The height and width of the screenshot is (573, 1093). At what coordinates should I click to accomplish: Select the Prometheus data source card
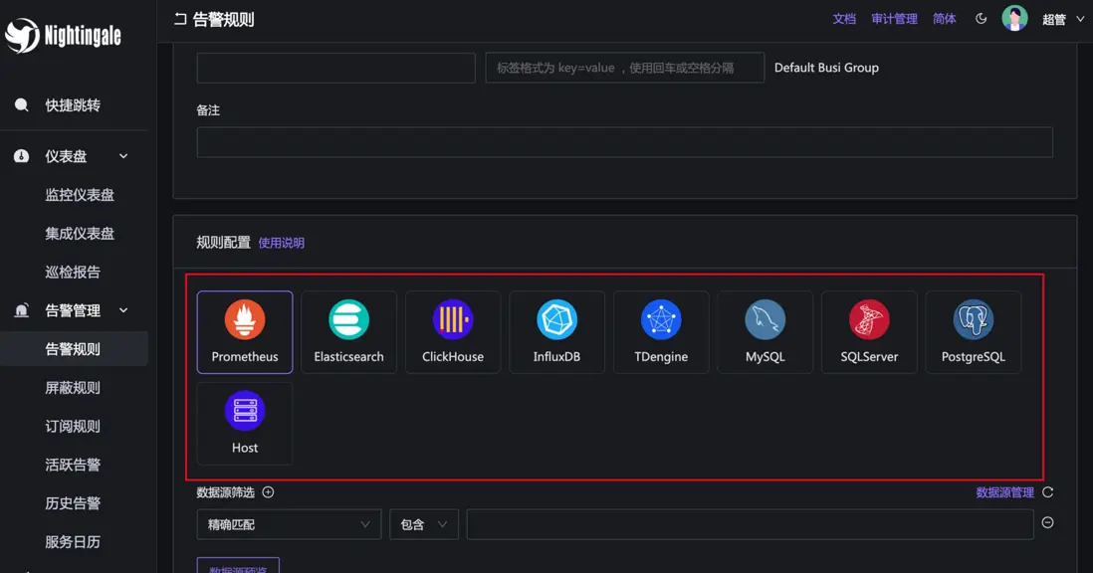coord(245,332)
